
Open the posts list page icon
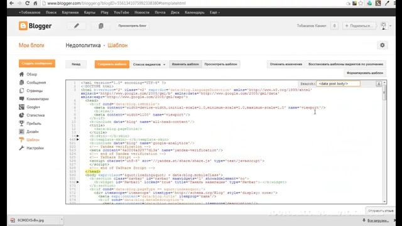[x=101, y=26]
